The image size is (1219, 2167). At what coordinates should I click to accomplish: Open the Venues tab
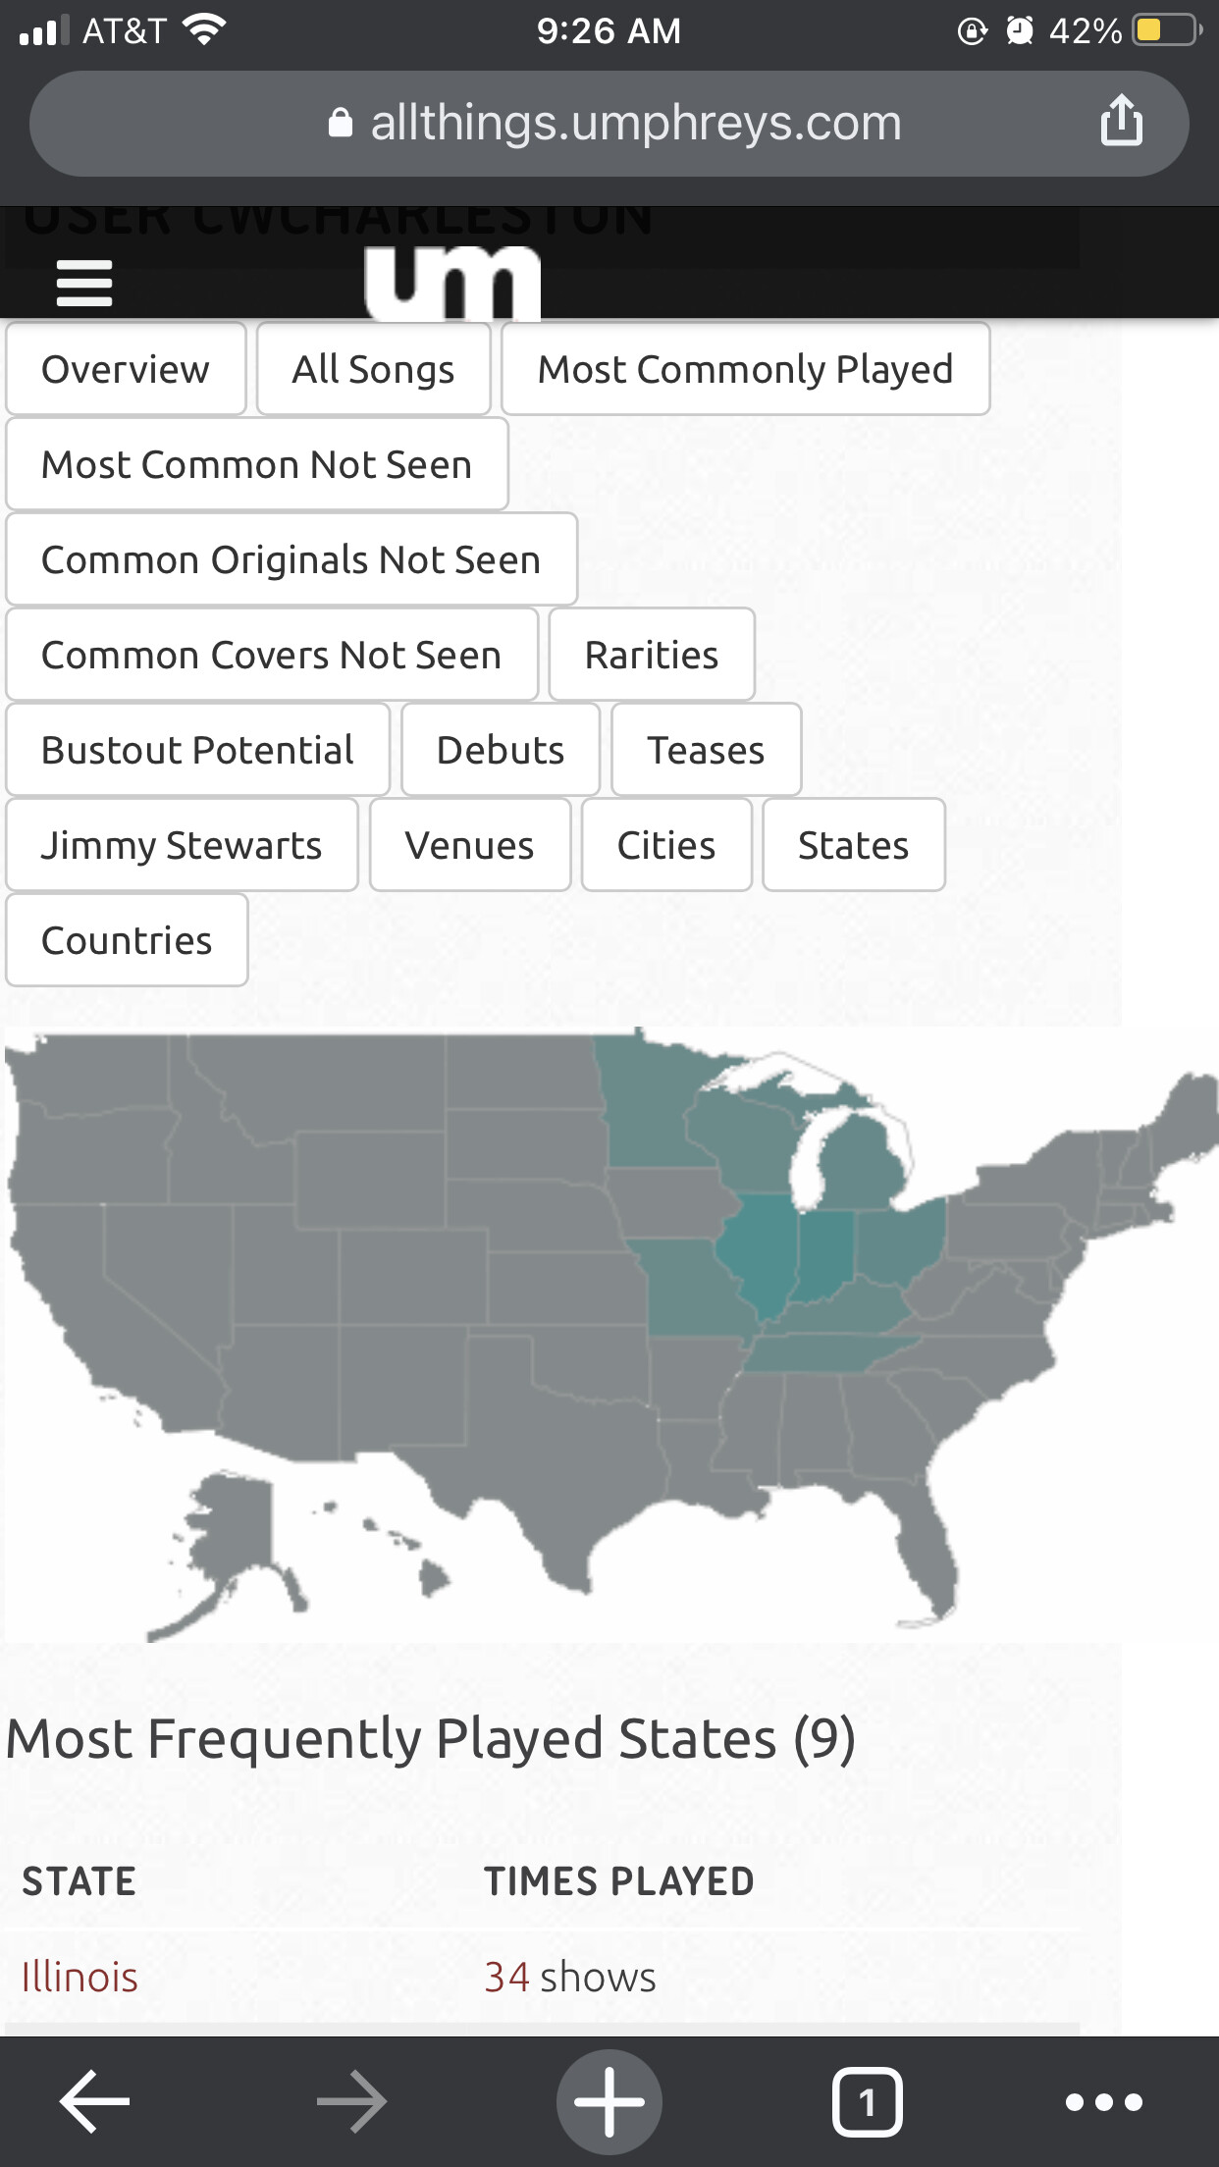click(469, 846)
